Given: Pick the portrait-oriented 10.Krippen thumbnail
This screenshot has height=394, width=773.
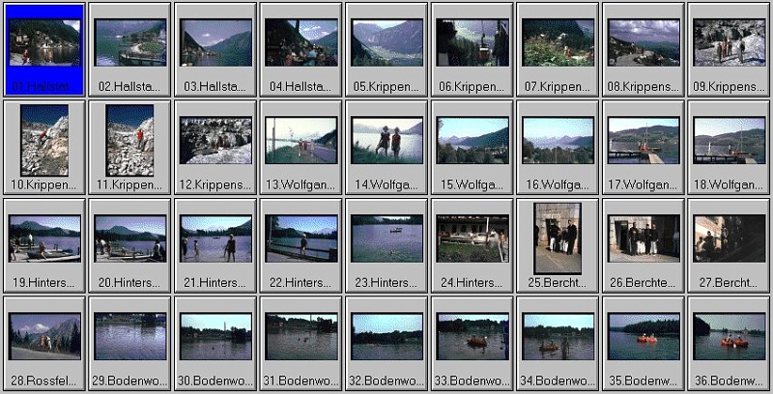Looking at the screenshot, I should point(44,140).
